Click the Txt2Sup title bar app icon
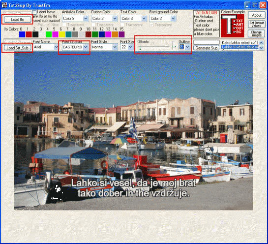This screenshot has width=268, height=244. tap(4, 5)
